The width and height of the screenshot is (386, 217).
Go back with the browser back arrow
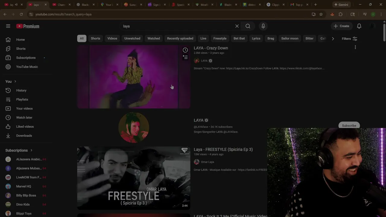coord(5,14)
